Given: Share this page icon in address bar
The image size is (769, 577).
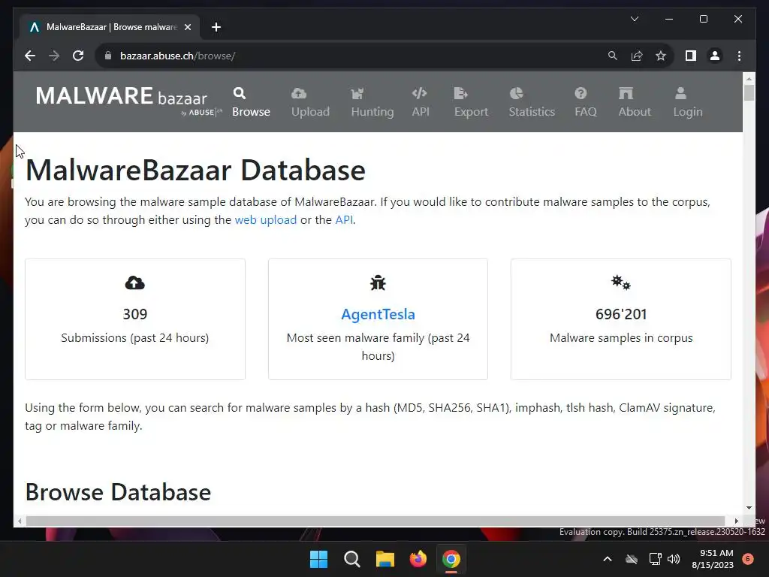Looking at the screenshot, I should 637,56.
